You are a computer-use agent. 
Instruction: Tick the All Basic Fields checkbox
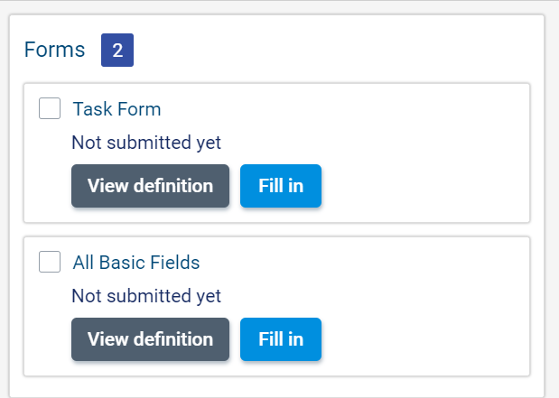coord(50,263)
